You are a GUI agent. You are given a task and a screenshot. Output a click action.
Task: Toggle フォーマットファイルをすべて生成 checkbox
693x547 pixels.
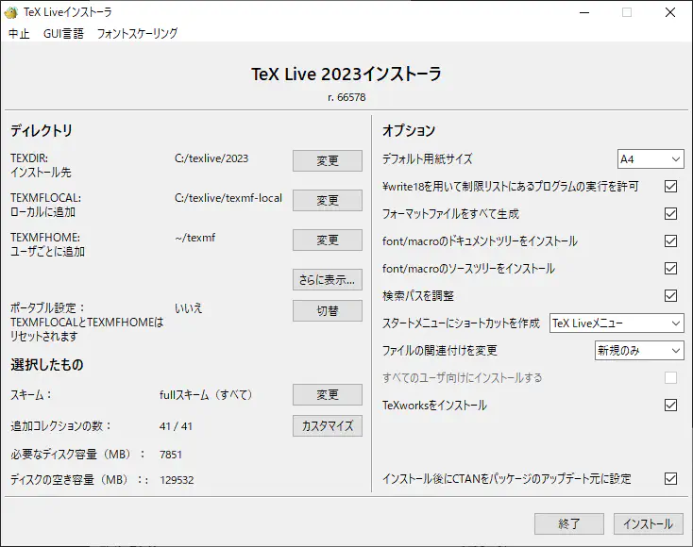[670, 214]
